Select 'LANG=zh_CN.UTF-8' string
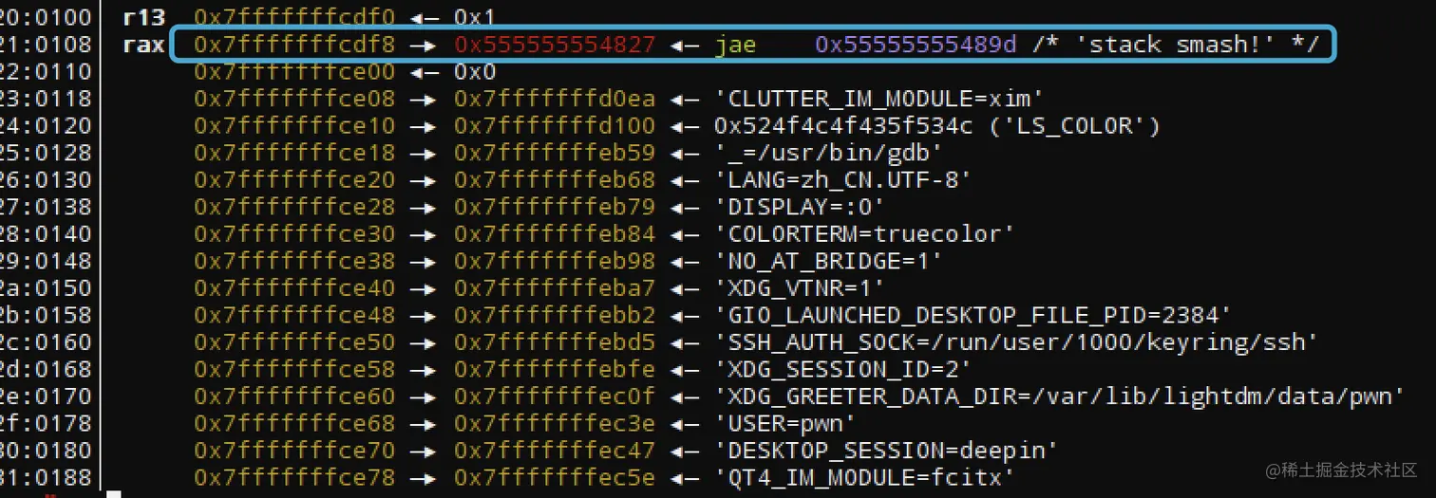The height and width of the screenshot is (498, 1436). tap(843, 179)
